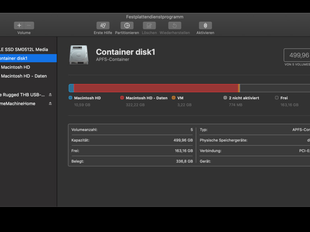
Task: Remove volume with the minus button
Action: click(29, 25)
